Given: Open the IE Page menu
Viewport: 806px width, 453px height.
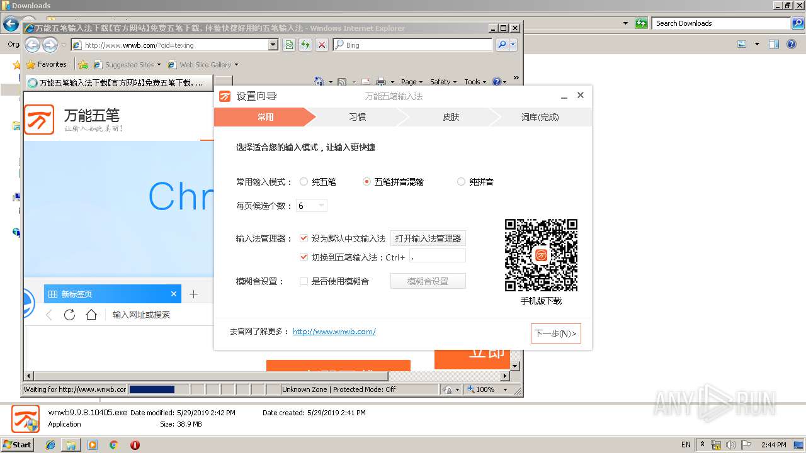Looking at the screenshot, I should [x=412, y=82].
